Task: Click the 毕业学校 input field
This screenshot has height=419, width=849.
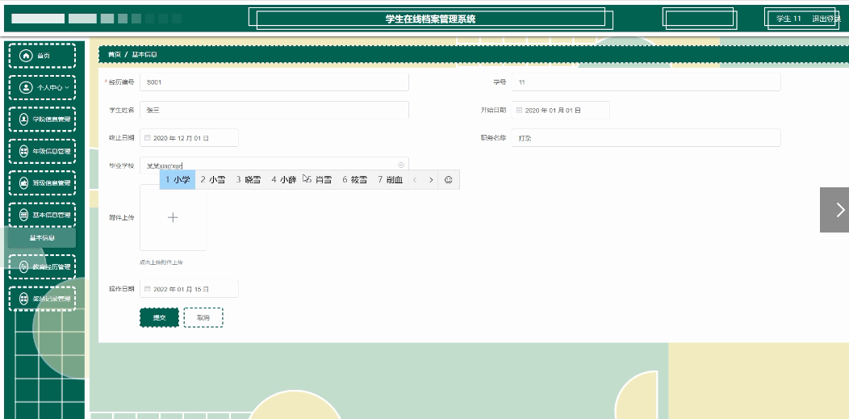Action: [x=274, y=166]
